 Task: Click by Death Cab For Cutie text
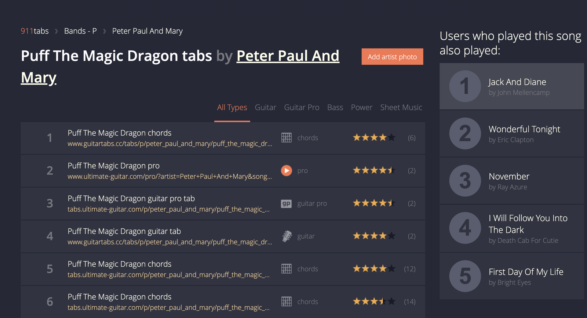pos(524,241)
